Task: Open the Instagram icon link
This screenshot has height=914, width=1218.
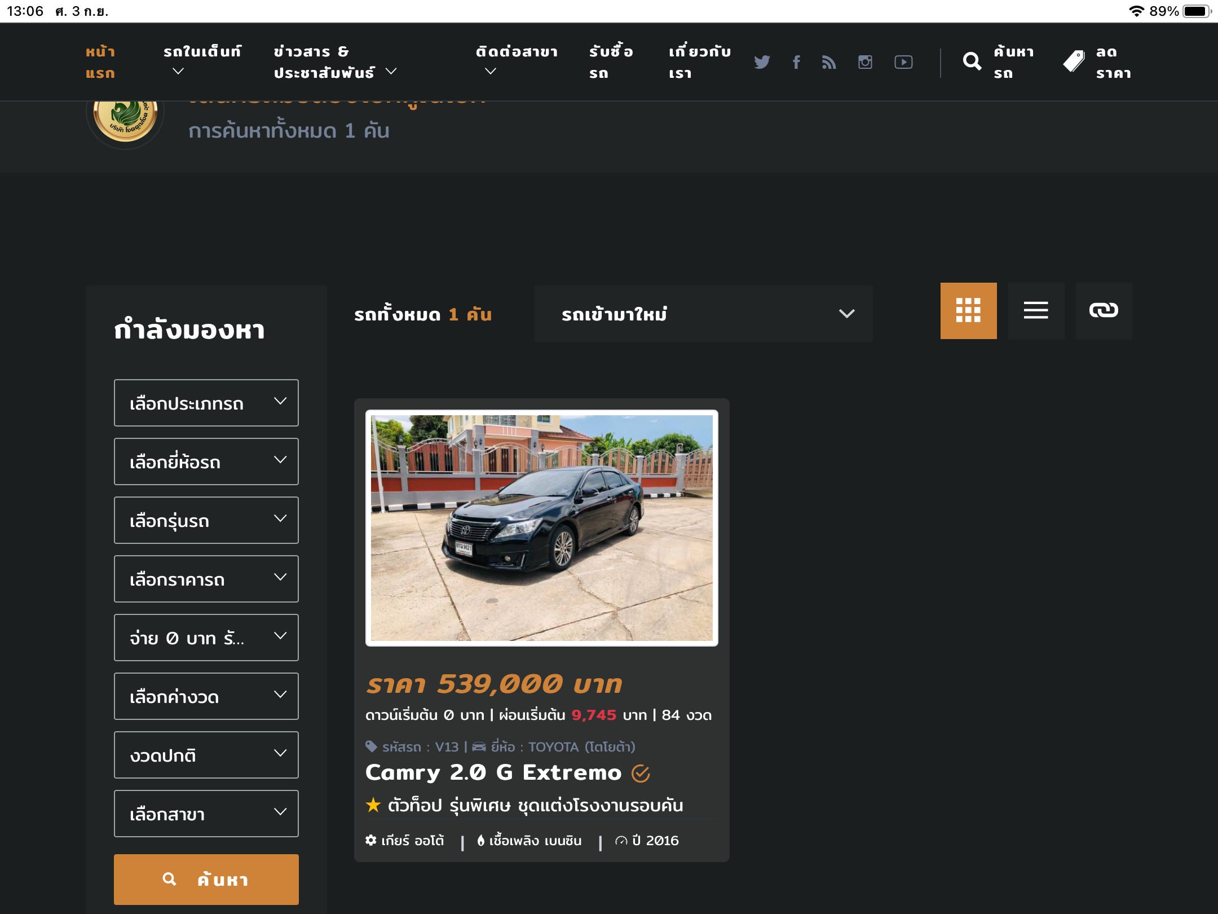Action: pos(865,62)
